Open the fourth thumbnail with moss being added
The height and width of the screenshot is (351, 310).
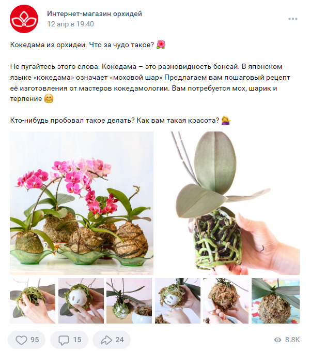coord(178,301)
